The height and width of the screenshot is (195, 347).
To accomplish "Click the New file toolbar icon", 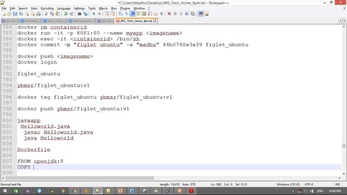I will [x=4, y=14].
